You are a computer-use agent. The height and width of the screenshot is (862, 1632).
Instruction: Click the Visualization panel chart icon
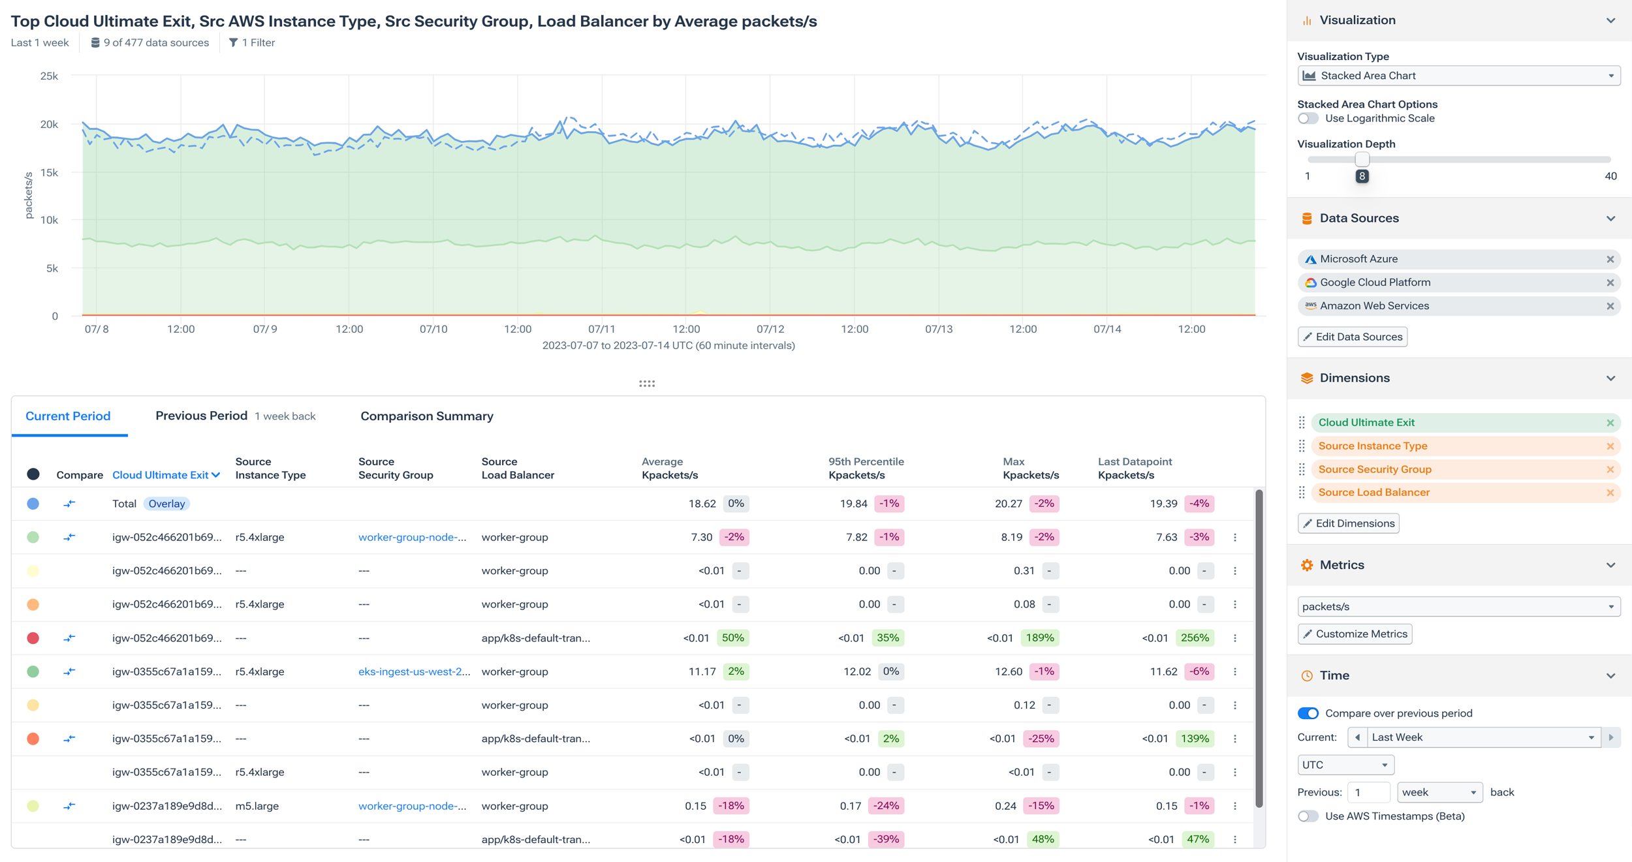[x=1307, y=20]
